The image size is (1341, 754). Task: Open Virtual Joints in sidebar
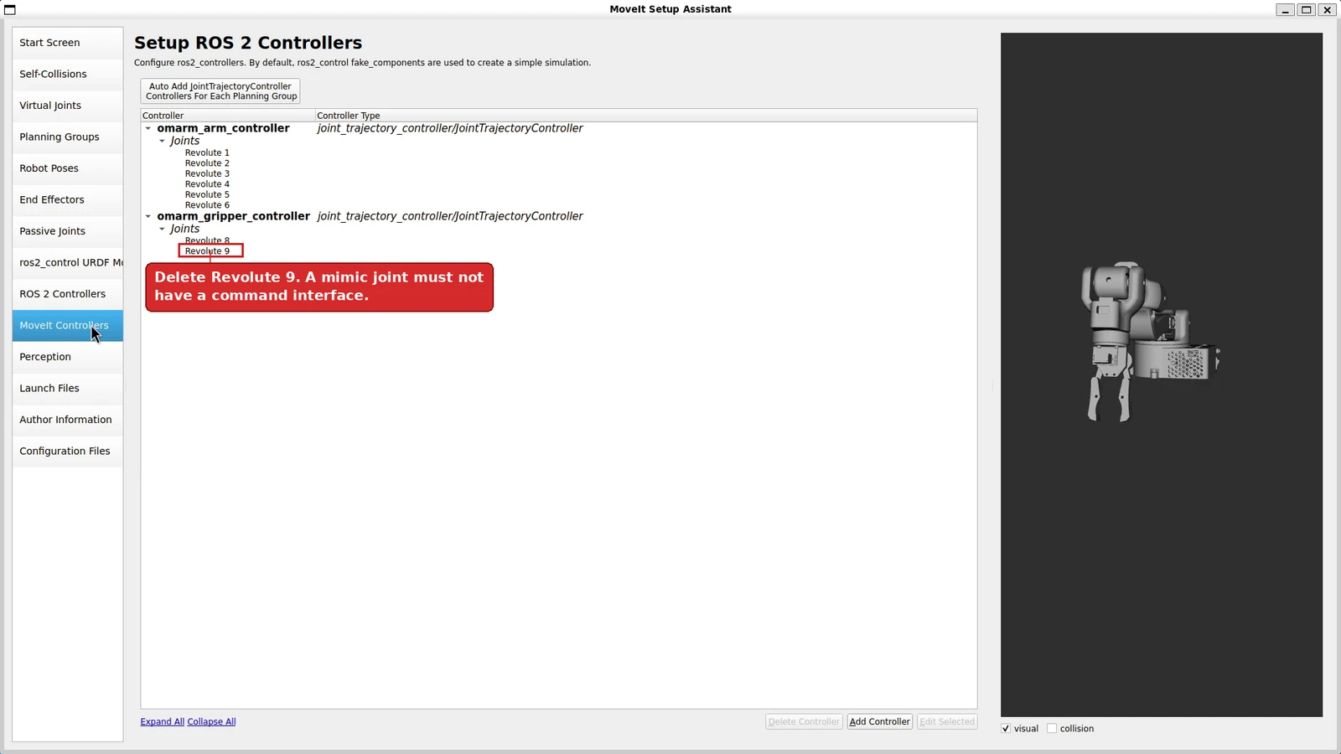pyautogui.click(x=68, y=106)
